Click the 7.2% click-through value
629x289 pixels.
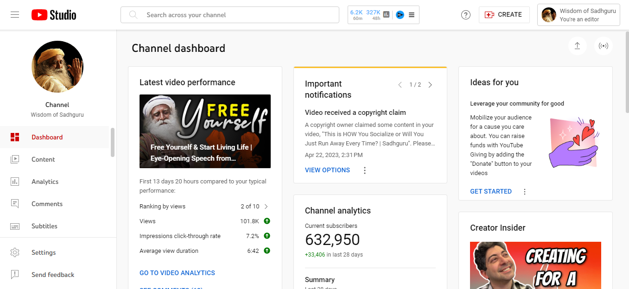point(253,236)
